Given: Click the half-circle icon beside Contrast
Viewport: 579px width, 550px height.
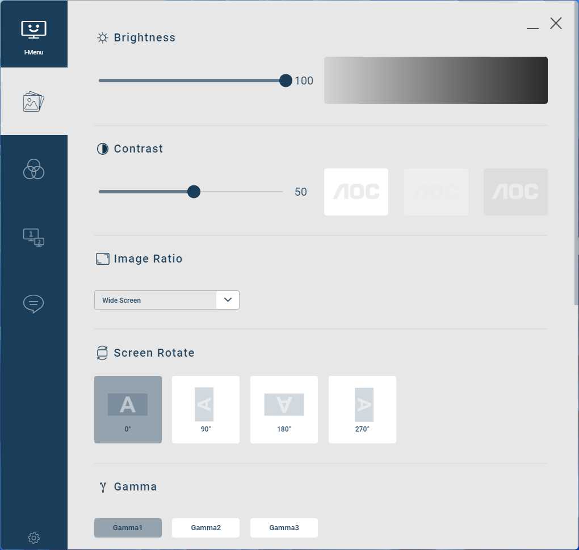Looking at the screenshot, I should pyautogui.click(x=102, y=149).
